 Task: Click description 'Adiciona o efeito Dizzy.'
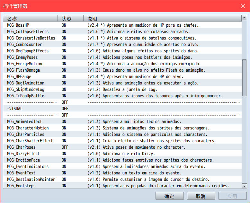(x=129, y=154)
